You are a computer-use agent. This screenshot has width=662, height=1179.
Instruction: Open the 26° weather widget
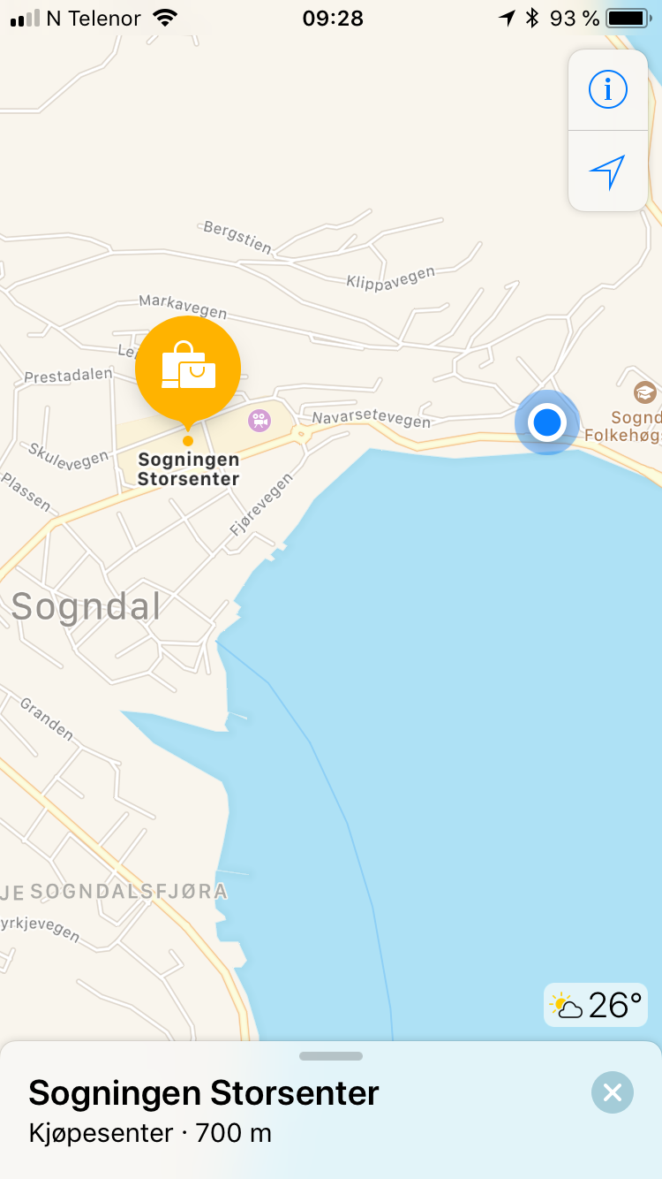click(x=596, y=1005)
